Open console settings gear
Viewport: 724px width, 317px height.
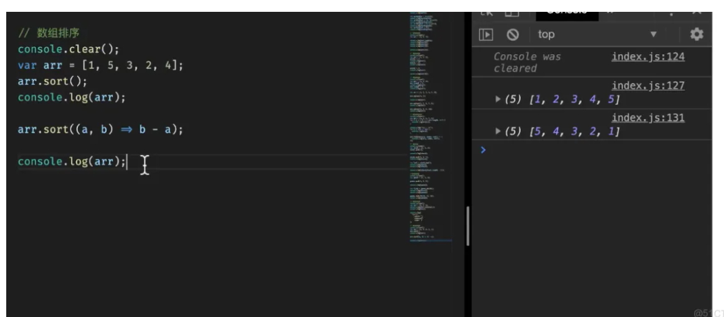tap(697, 34)
